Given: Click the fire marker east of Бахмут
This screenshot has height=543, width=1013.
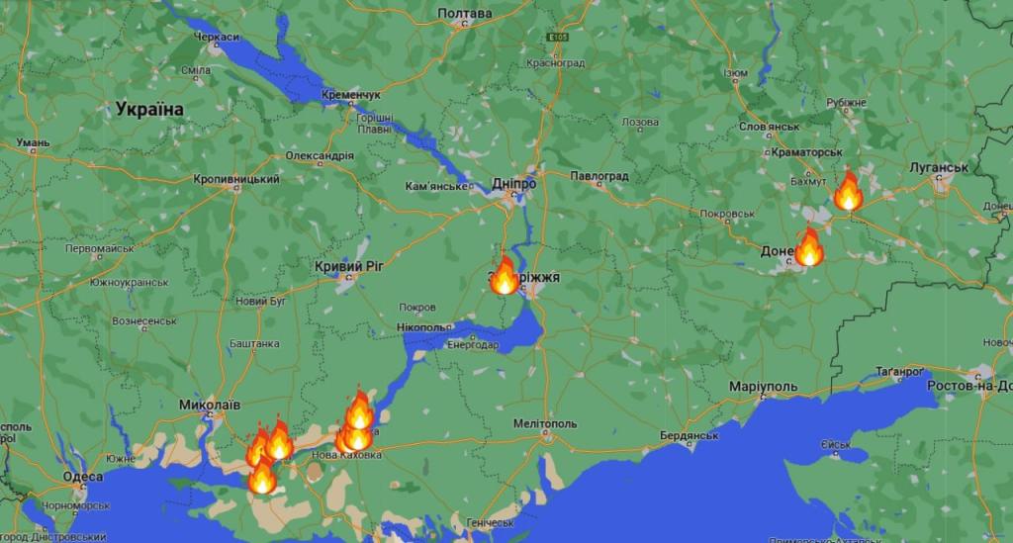Looking at the screenshot, I should [848, 191].
